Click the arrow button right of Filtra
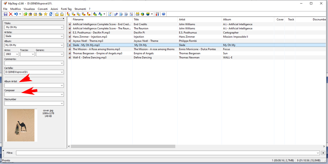 tap(323, 153)
